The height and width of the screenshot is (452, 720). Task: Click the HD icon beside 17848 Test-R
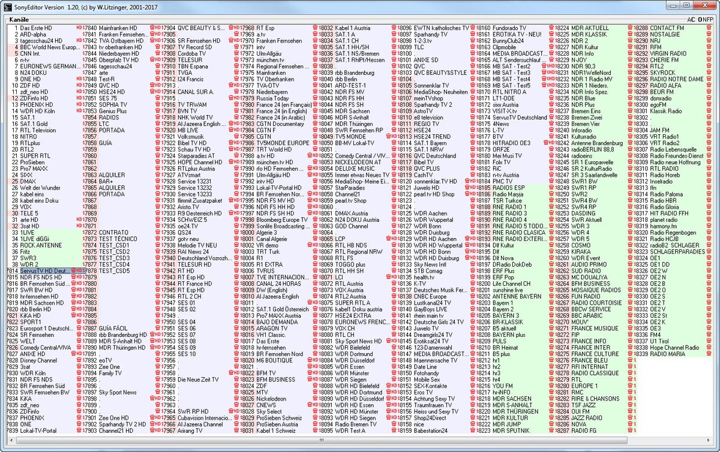coord(79,79)
